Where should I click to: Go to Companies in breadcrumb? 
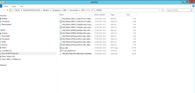[x=56, y=10]
